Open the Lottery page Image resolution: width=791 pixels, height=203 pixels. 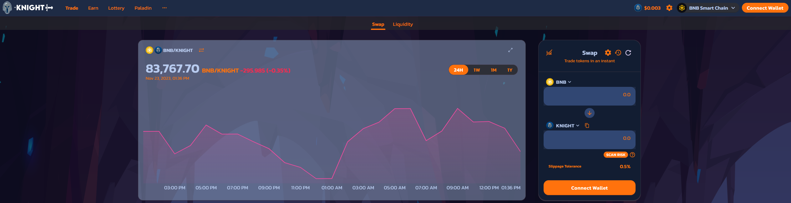point(116,8)
